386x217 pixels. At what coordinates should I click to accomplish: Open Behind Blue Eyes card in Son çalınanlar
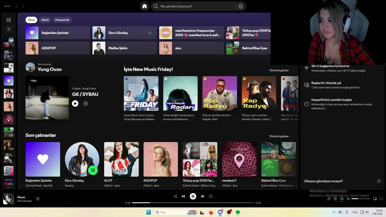(x=279, y=165)
